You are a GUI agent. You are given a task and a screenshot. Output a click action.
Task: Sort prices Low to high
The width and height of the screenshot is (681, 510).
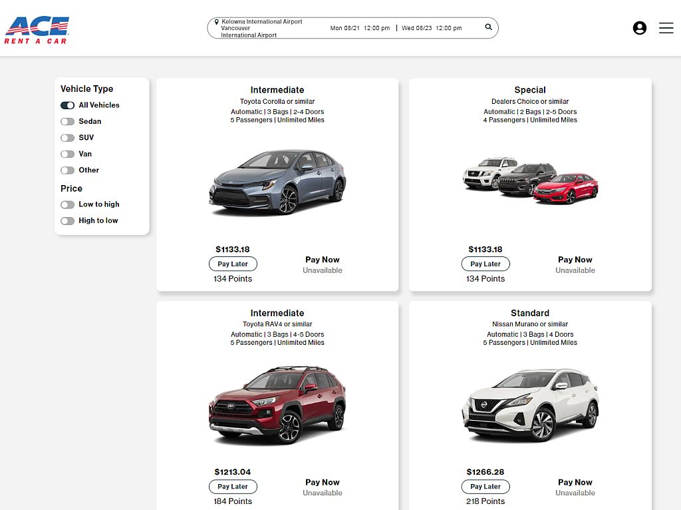point(68,204)
